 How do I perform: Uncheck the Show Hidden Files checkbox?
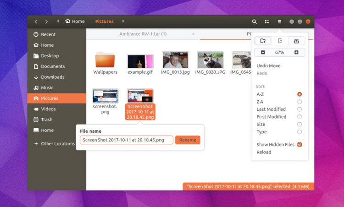(300, 145)
